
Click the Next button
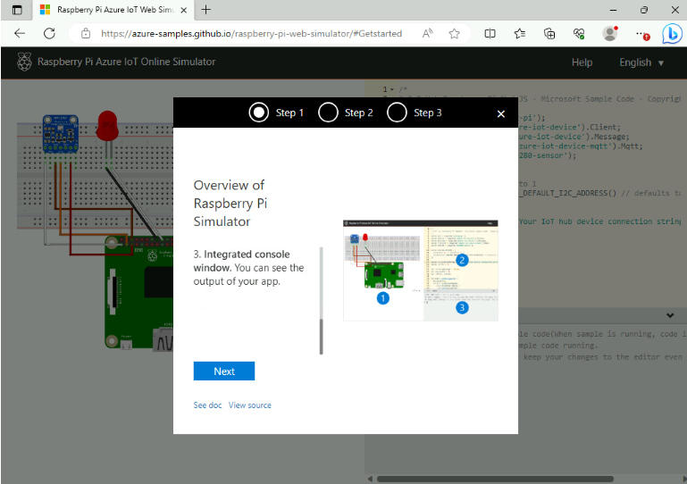tap(224, 371)
